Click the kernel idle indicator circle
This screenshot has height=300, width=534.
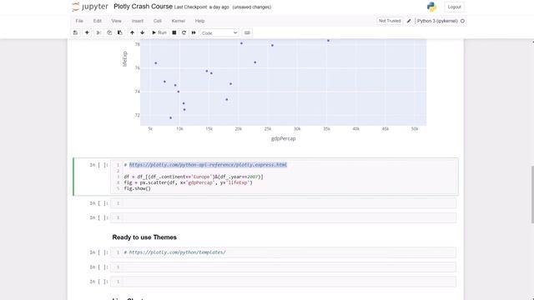click(x=462, y=21)
